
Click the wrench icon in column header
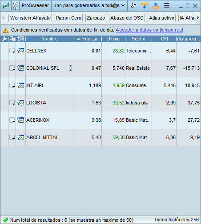pos(4,39)
